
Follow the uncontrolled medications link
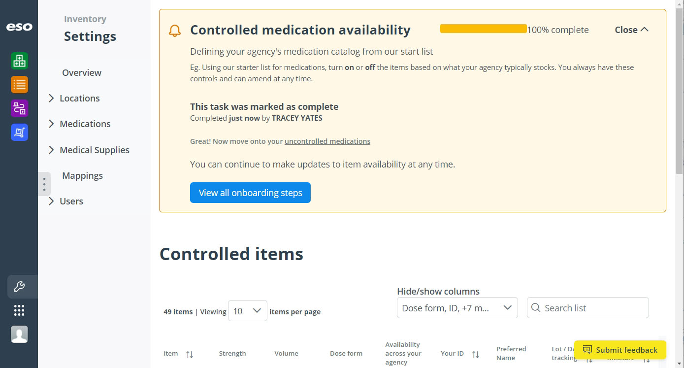click(327, 141)
